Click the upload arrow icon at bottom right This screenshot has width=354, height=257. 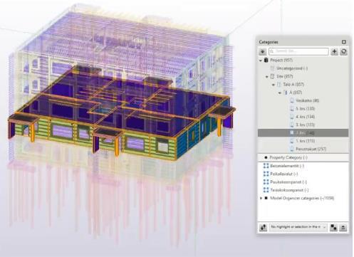coord(343,227)
